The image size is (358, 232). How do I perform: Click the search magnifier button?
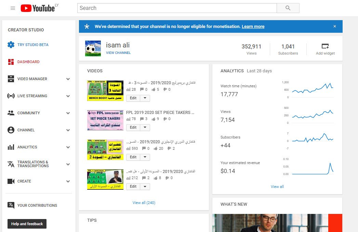[288, 8]
